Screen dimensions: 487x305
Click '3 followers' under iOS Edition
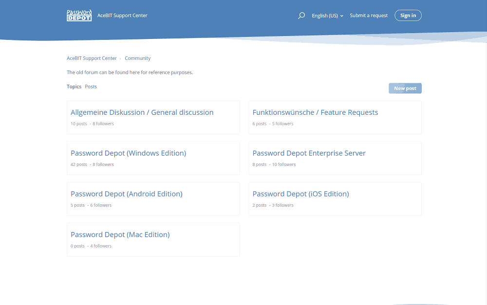[282, 205]
